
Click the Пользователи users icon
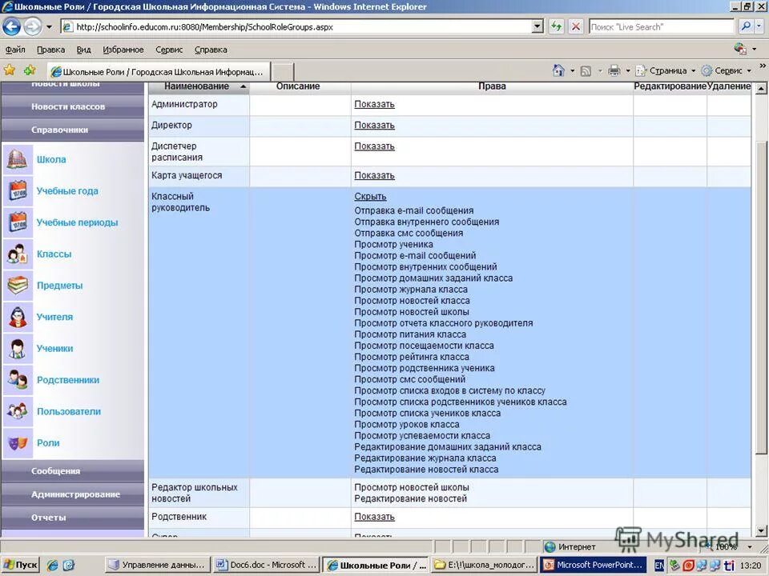(x=17, y=411)
